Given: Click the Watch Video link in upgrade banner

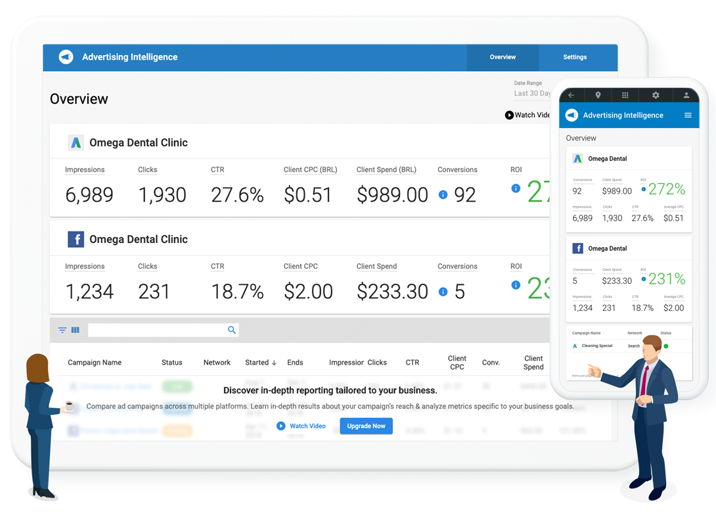Looking at the screenshot, I should (302, 426).
